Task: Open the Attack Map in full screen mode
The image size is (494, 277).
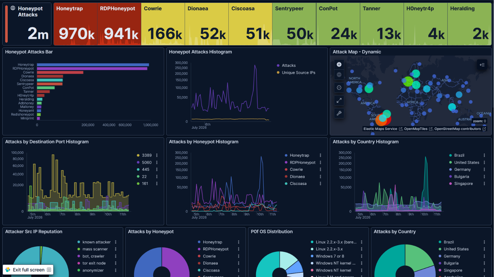Action: (339, 100)
